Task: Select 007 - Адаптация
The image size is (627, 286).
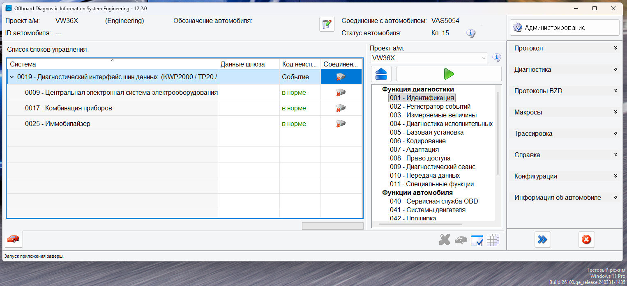Action: coord(415,149)
